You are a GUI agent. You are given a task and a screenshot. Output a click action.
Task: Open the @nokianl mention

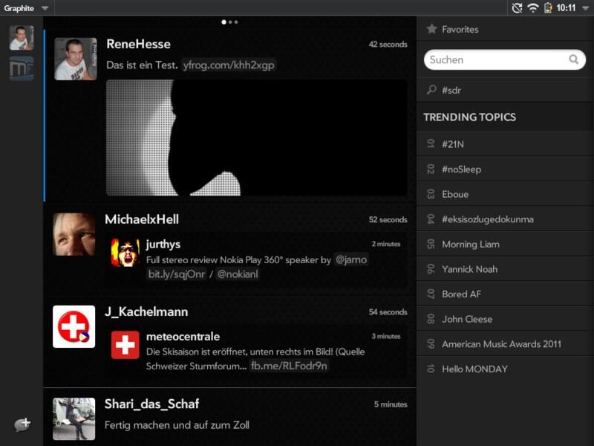click(238, 274)
